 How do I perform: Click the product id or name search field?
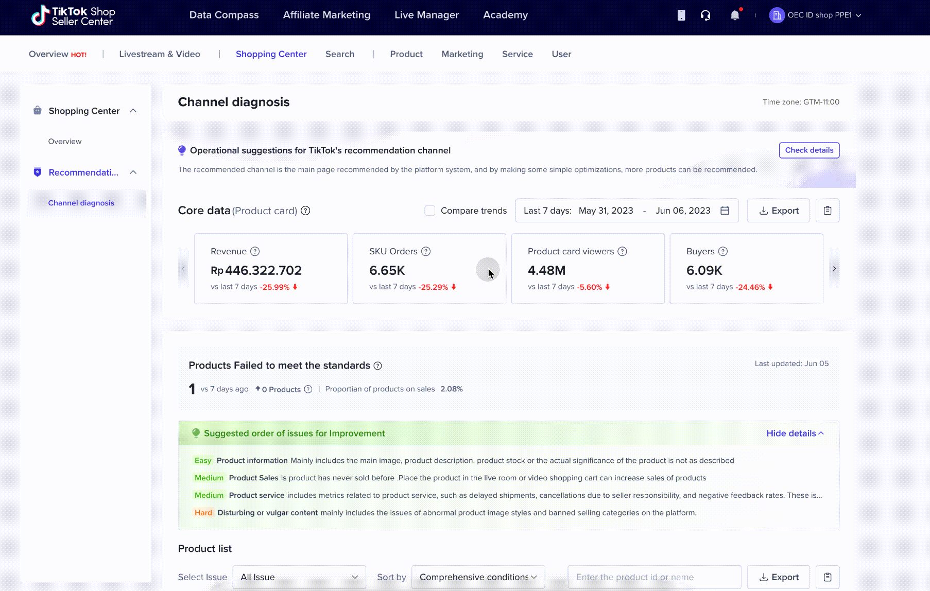[654, 577]
